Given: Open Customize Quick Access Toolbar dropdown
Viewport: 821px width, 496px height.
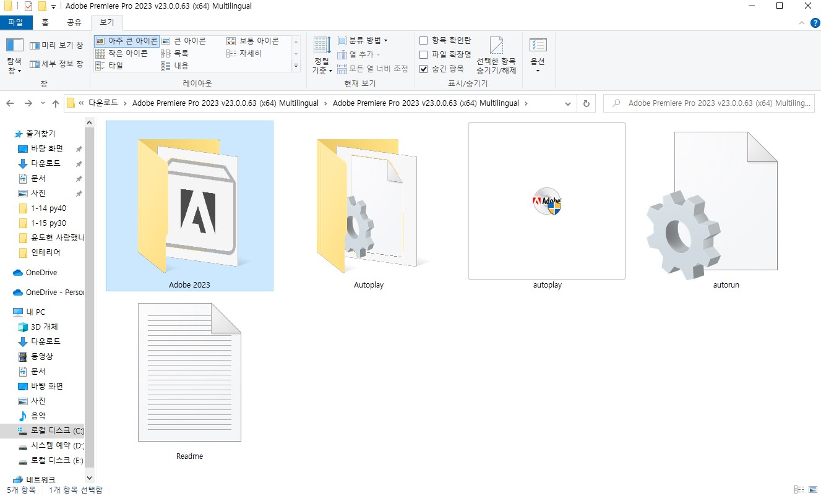Looking at the screenshot, I should [x=54, y=6].
